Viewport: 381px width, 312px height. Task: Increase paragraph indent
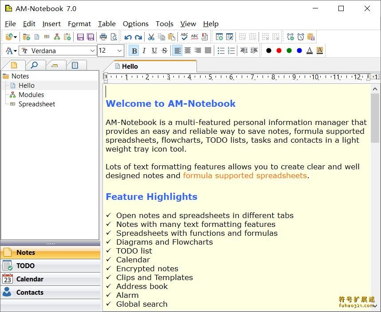click(x=254, y=51)
